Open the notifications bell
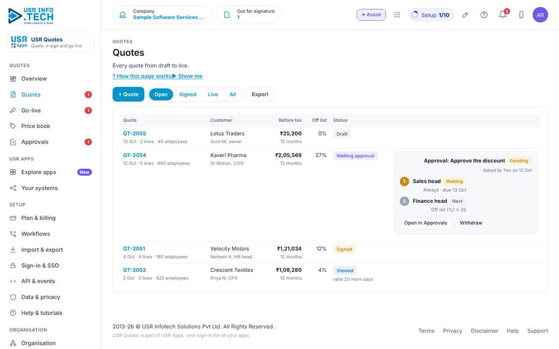Viewport: 559px width, 349px height. click(x=503, y=15)
